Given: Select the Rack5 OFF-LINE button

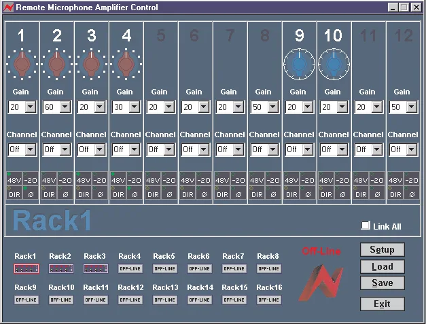Looking at the screenshot, I should coord(165,268).
